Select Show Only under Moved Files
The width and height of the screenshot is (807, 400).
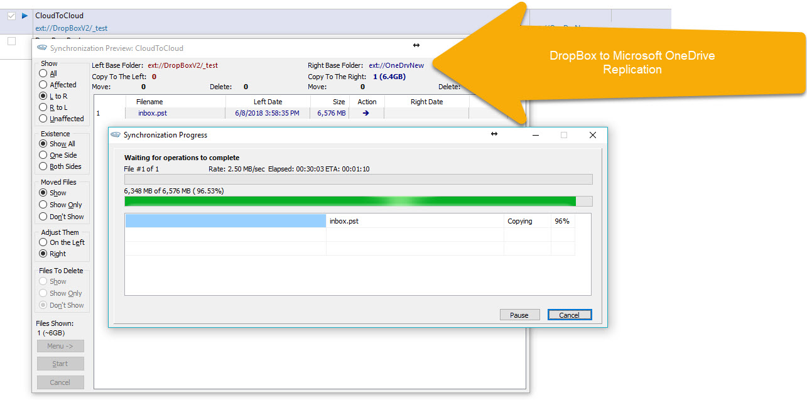pyautogui.click(x=43, y=205)
